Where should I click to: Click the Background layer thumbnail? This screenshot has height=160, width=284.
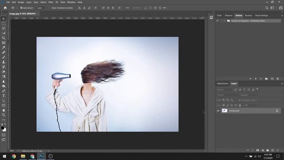point(225,111)
